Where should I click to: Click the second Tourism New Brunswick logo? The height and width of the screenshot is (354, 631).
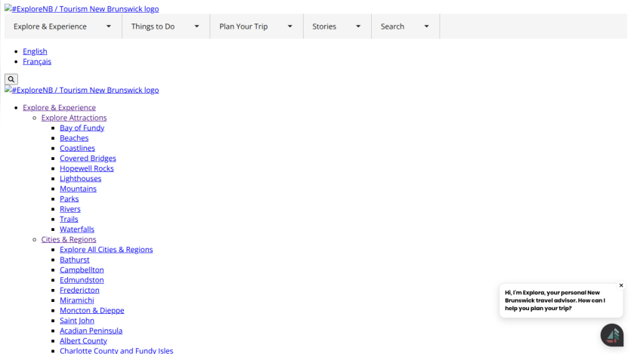tap(82, 90)
